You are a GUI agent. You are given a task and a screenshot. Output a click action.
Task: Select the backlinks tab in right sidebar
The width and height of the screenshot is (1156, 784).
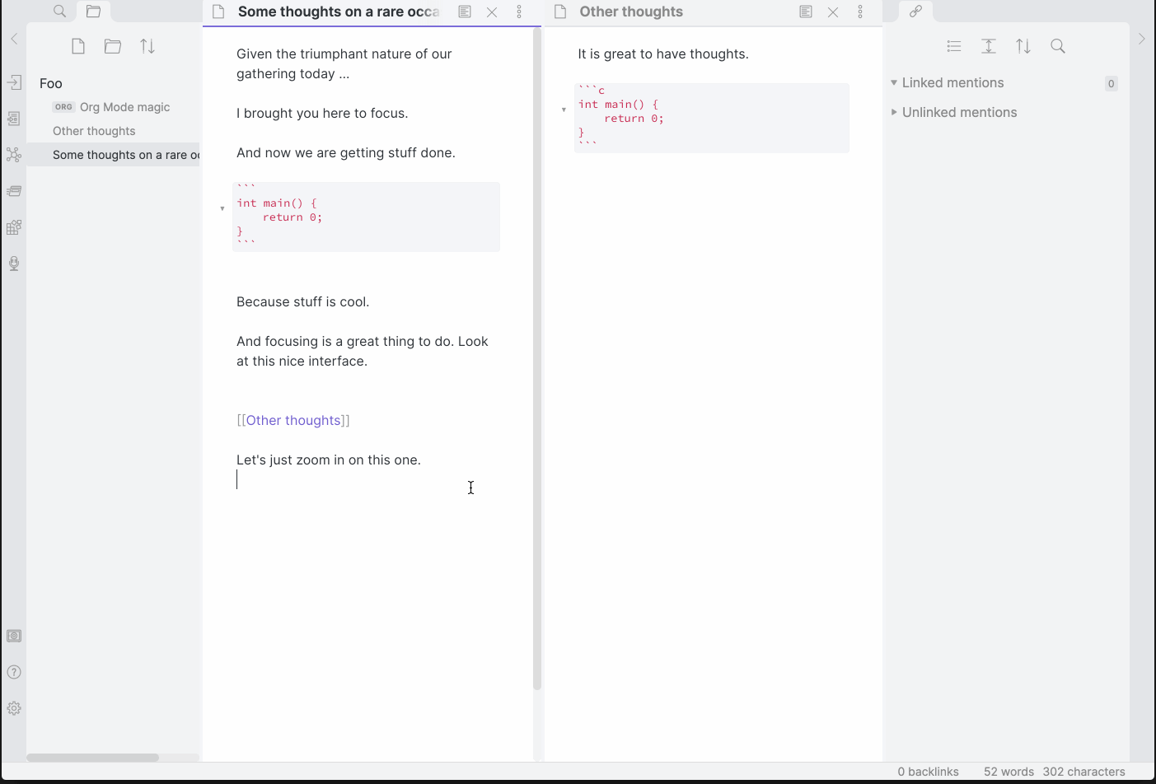[x=915, y=12]
